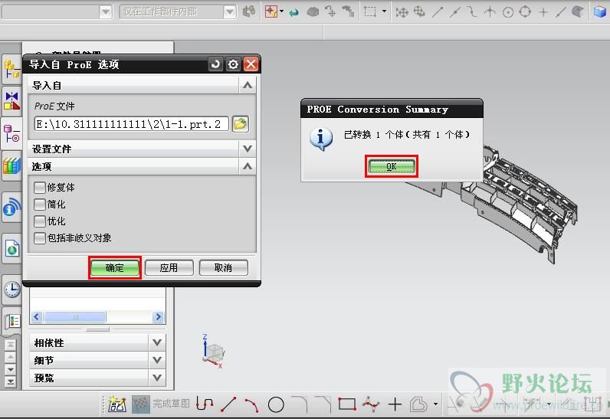The height and width of the screenshot is (419, 610).
Task: Click the circle-center snap point icon
Action: 507,12
